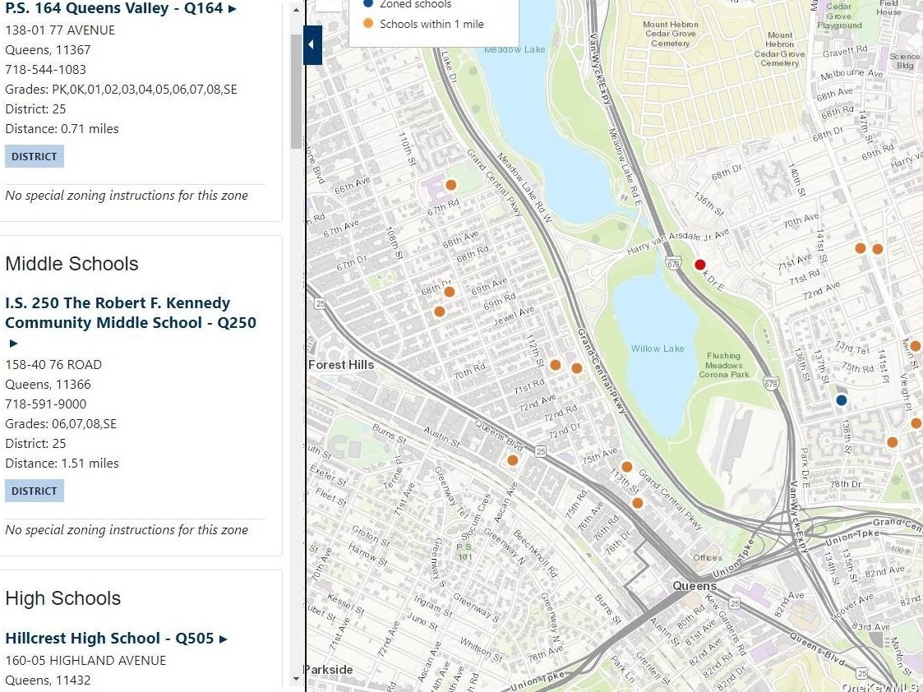Collapse the side panel with the arrow tab
The height and width of the screenshot is (692, 923).
coord(312,44)
